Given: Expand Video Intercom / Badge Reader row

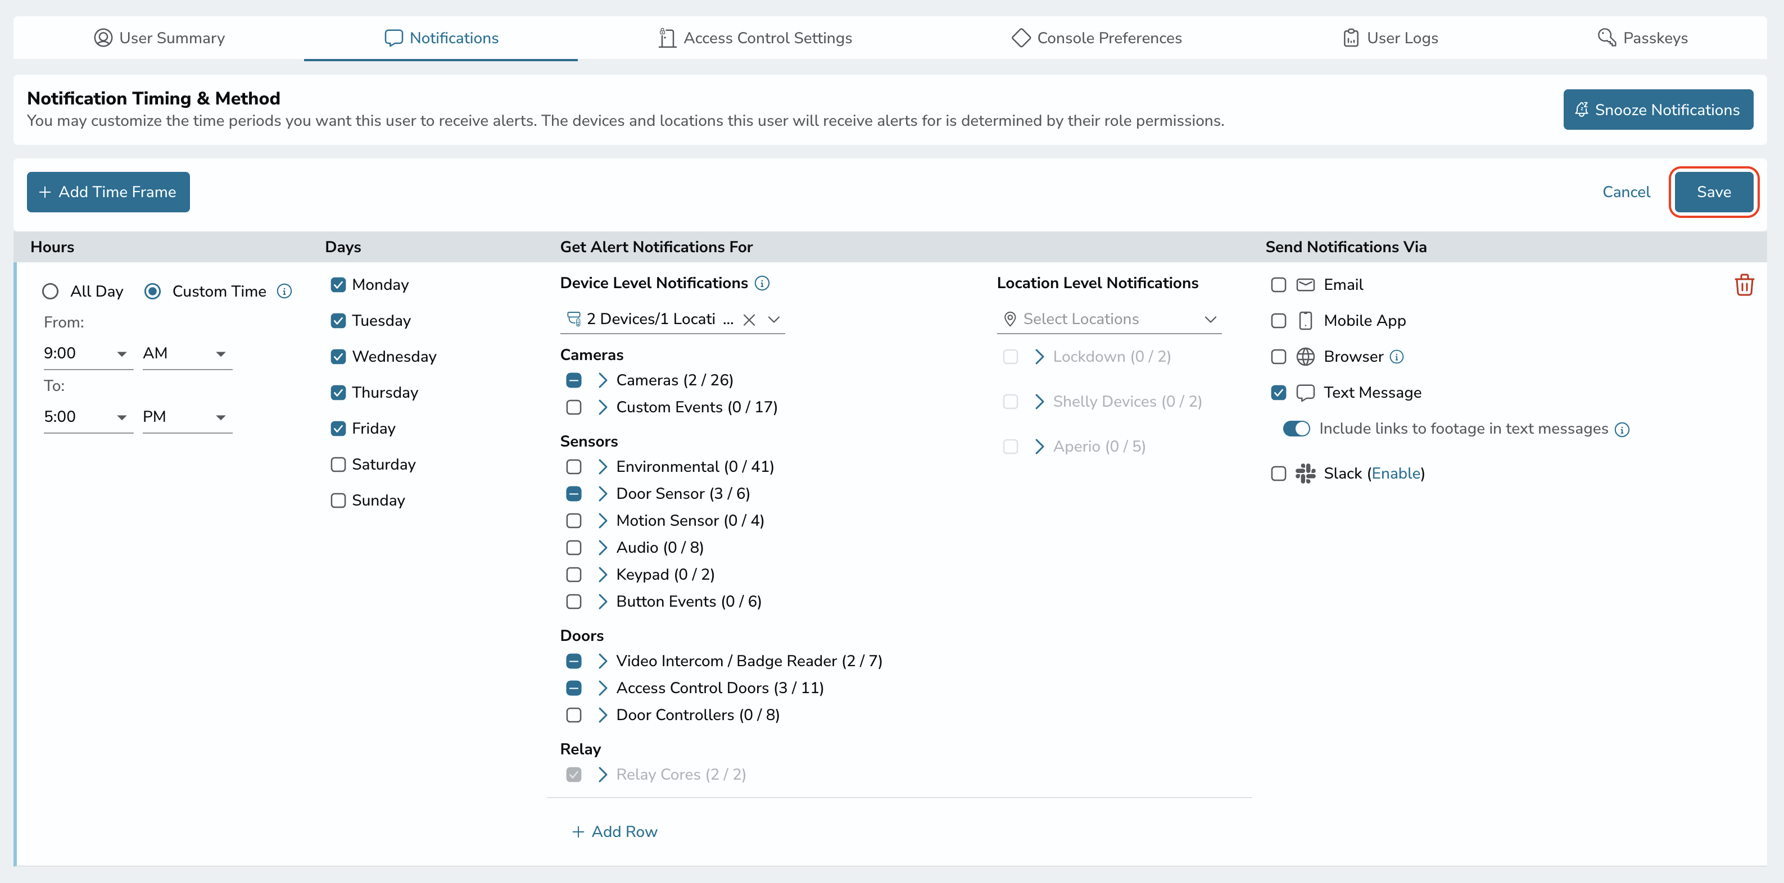Looking at the screenshot, I should (x=602, y=661).
